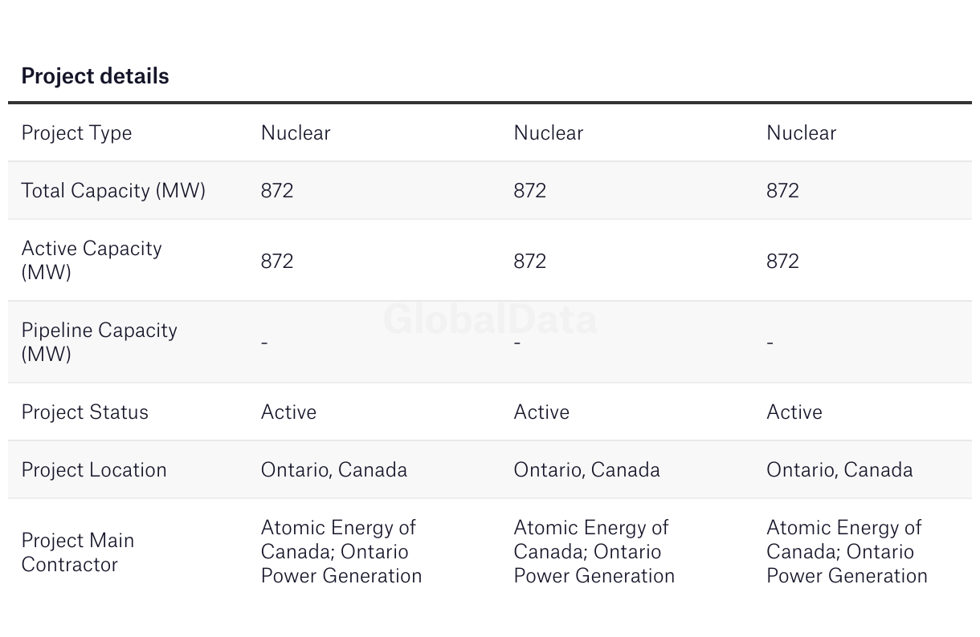
Task: Click first column Nuclear project type
Action: tap(296, 133)
